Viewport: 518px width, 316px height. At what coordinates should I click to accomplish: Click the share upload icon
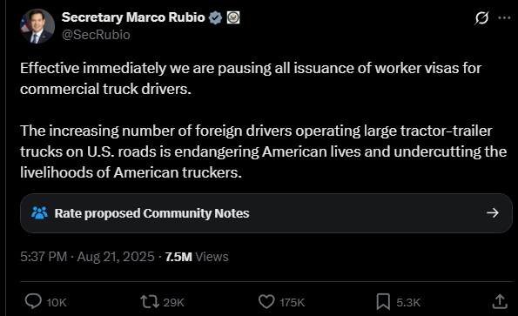click(500, 301)
